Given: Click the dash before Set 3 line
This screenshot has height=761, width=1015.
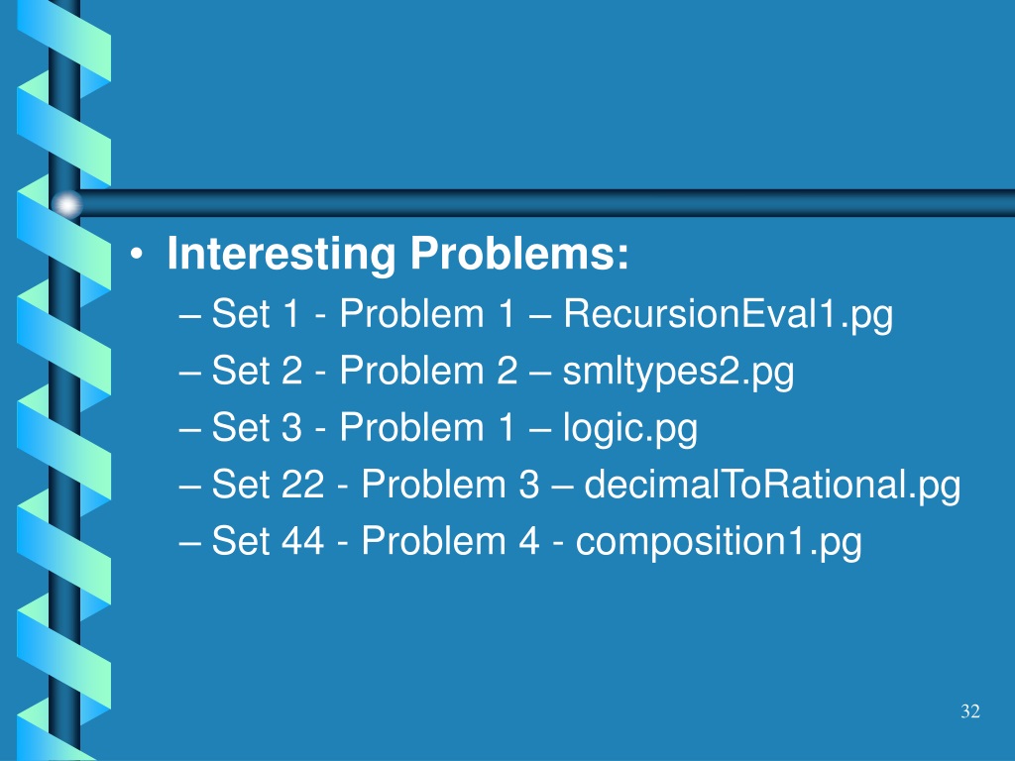Looking at the screenshot, I should tap(189, 430).
